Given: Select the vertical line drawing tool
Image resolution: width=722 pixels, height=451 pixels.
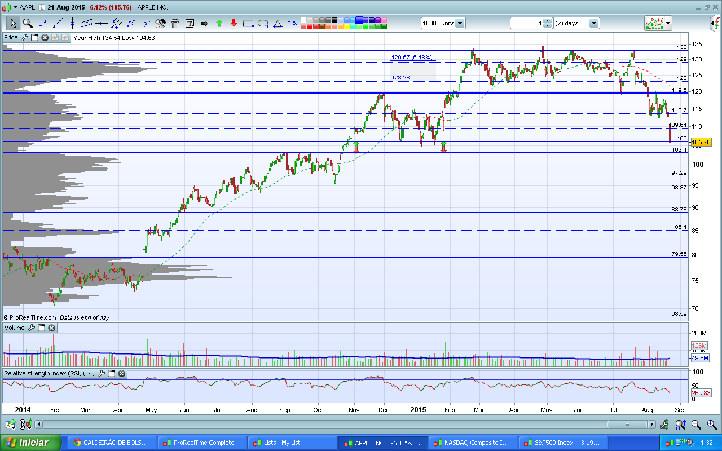Looking at the screenshot, I should [72, 23].
